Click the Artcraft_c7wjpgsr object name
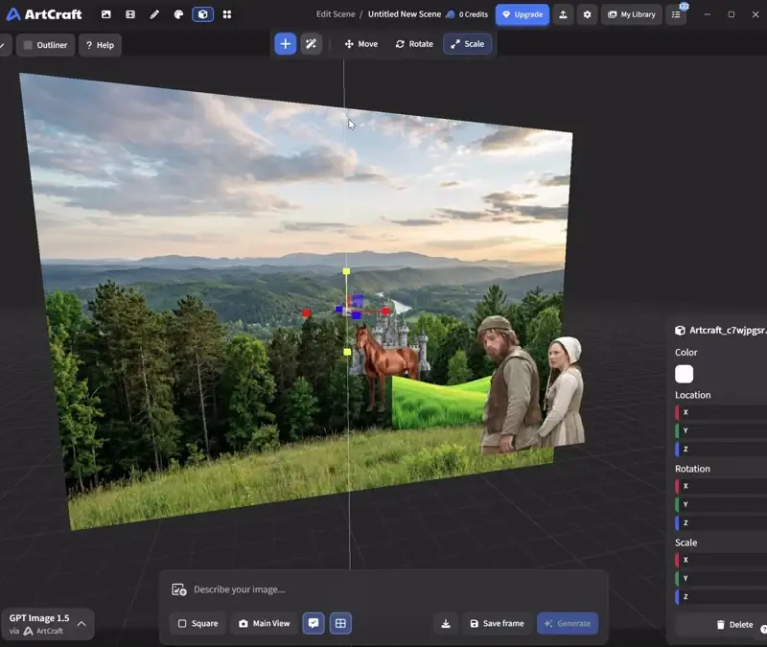The width and height of the screenshot is (767, 647). (x=727, y=331)
